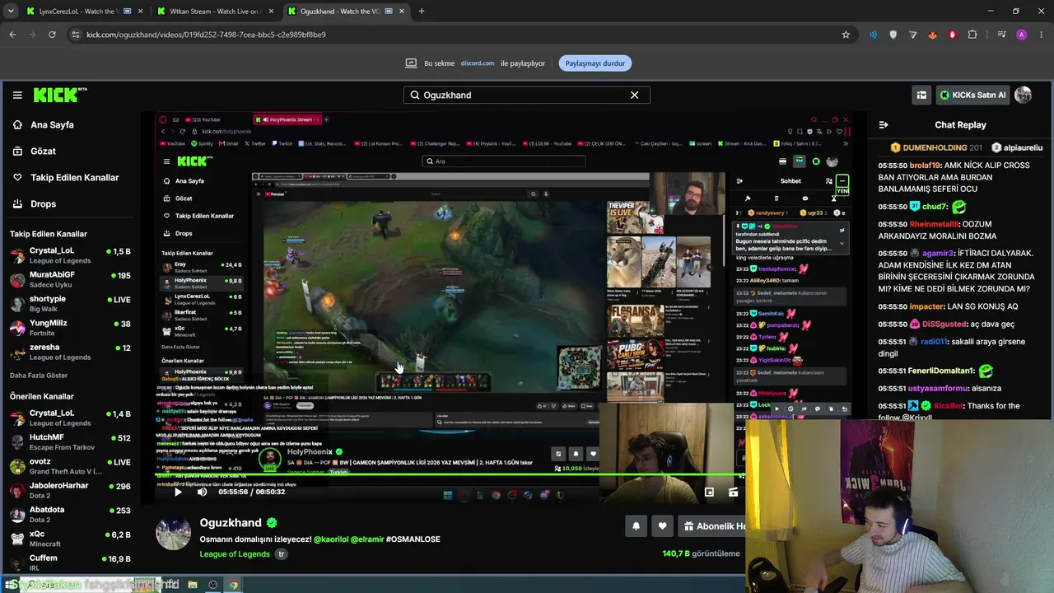Image resolution: width=1054 pixels, height=593 pixels.
Task: Open discord.com sharing link
Action: click(478, 63)
